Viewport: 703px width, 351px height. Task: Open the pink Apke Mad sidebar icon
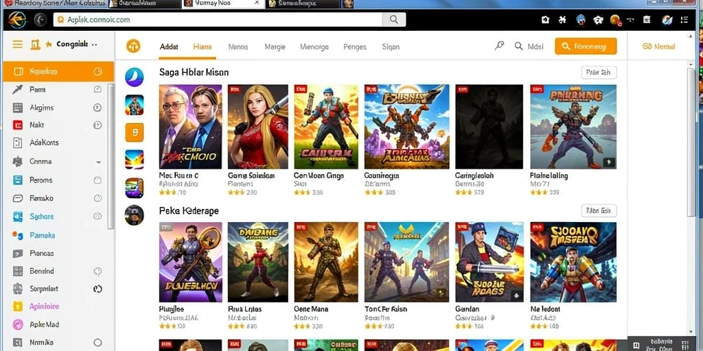17,324
